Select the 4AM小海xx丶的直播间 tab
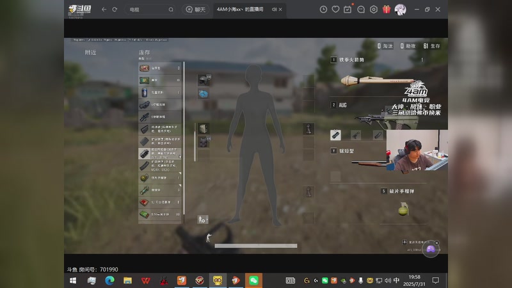 pos(240,9)
